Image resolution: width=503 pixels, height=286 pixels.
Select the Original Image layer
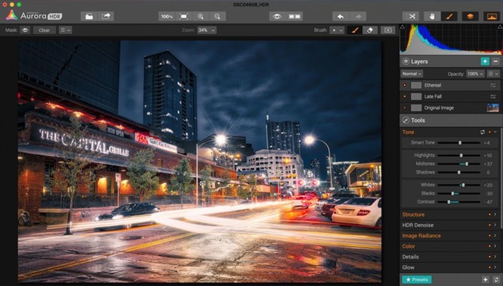pyautogui.click(x=450, y=108)
